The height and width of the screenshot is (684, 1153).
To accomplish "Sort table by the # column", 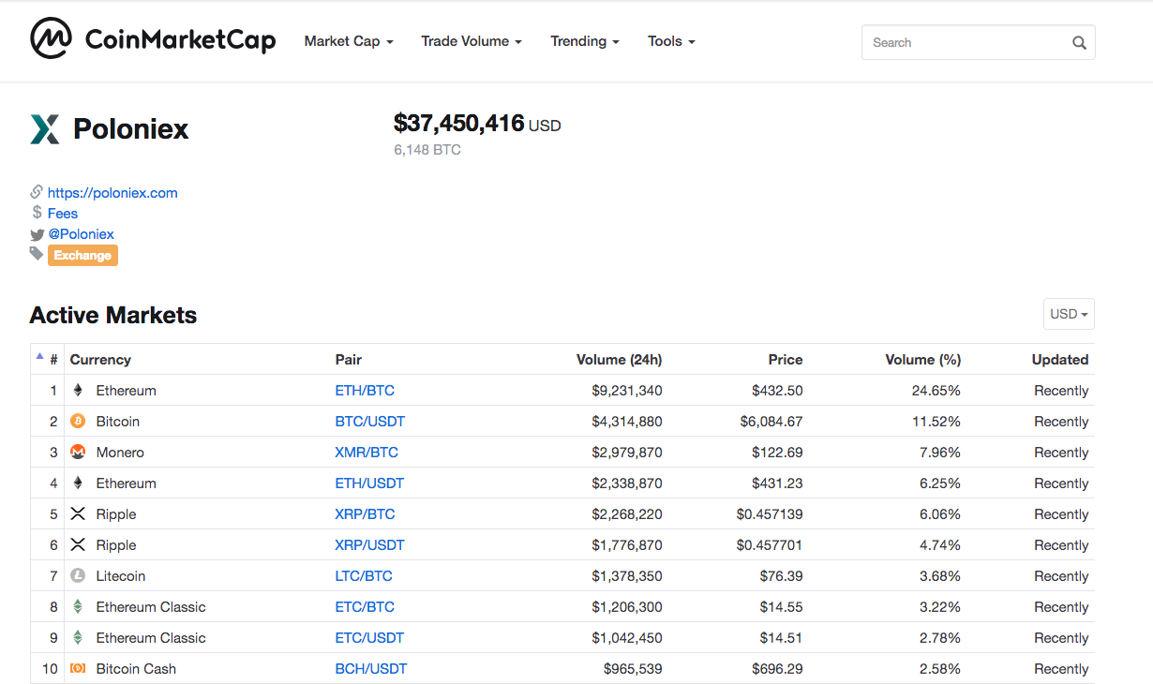I will pyautogui.click(x=53, y=360).
